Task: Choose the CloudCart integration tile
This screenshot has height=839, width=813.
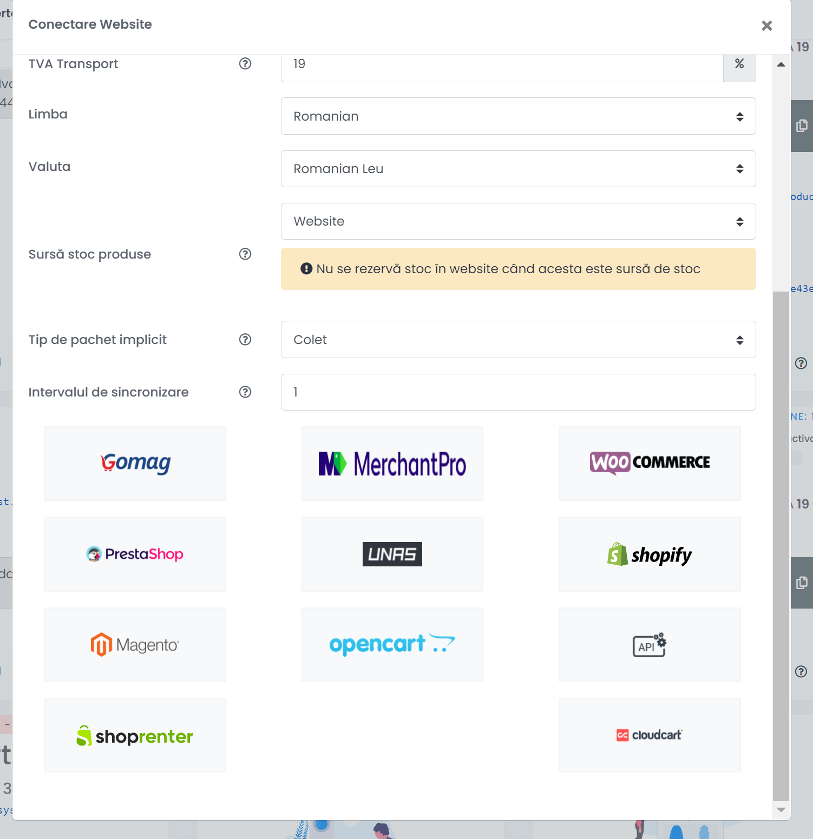Action: pyautogui.click(x=649, y=735)
